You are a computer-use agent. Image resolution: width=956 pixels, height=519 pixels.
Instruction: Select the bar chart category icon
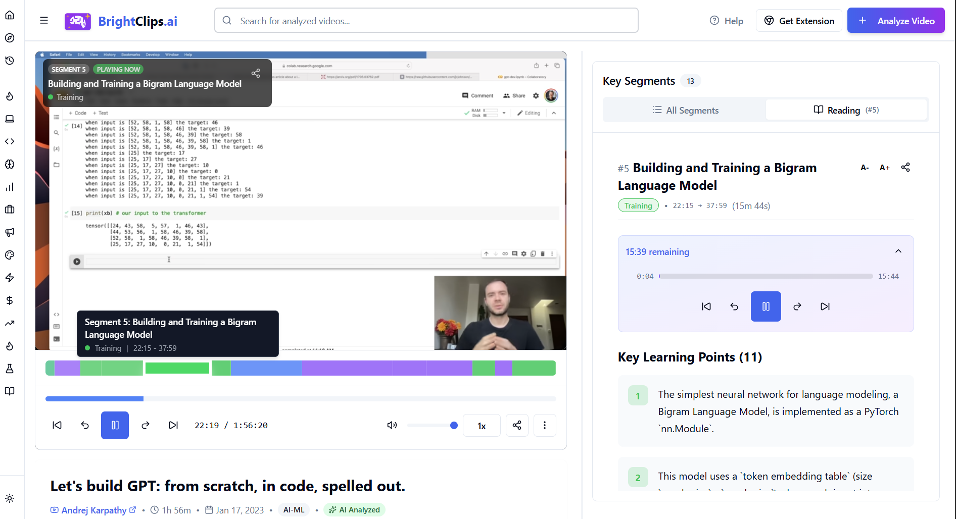(10, 187)
